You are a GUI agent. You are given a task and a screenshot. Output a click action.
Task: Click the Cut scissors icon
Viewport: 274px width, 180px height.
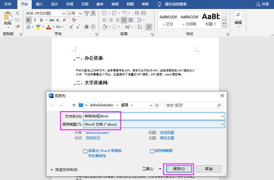click(17, 13)
